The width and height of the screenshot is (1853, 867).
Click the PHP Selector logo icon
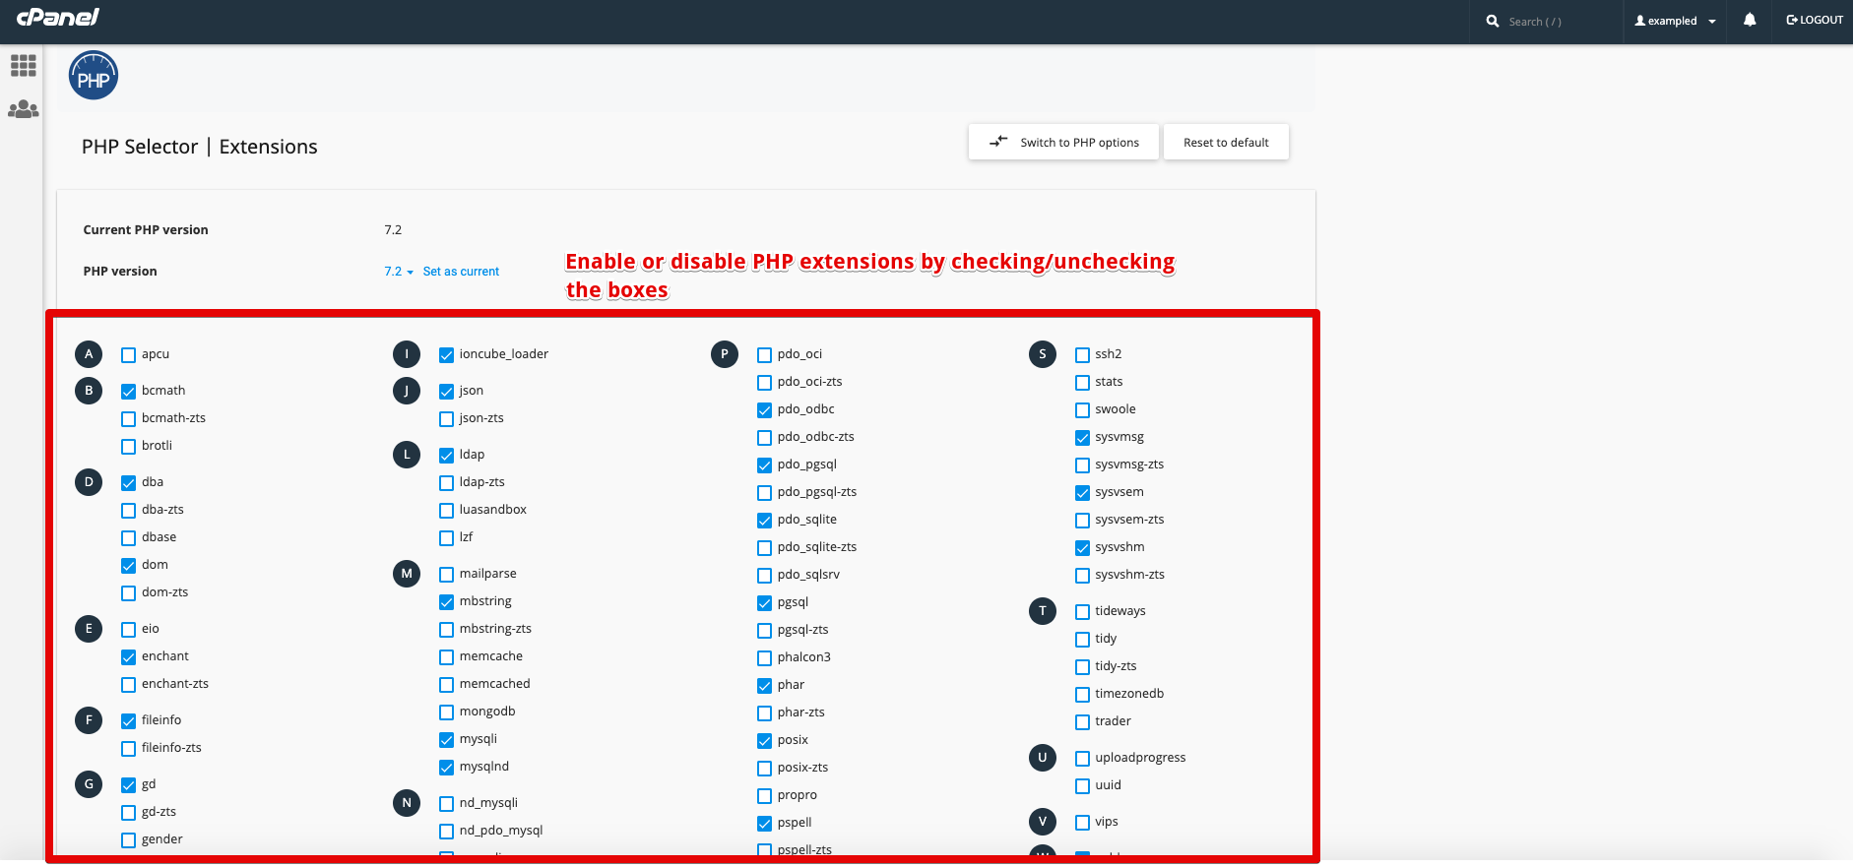point(94,76)
